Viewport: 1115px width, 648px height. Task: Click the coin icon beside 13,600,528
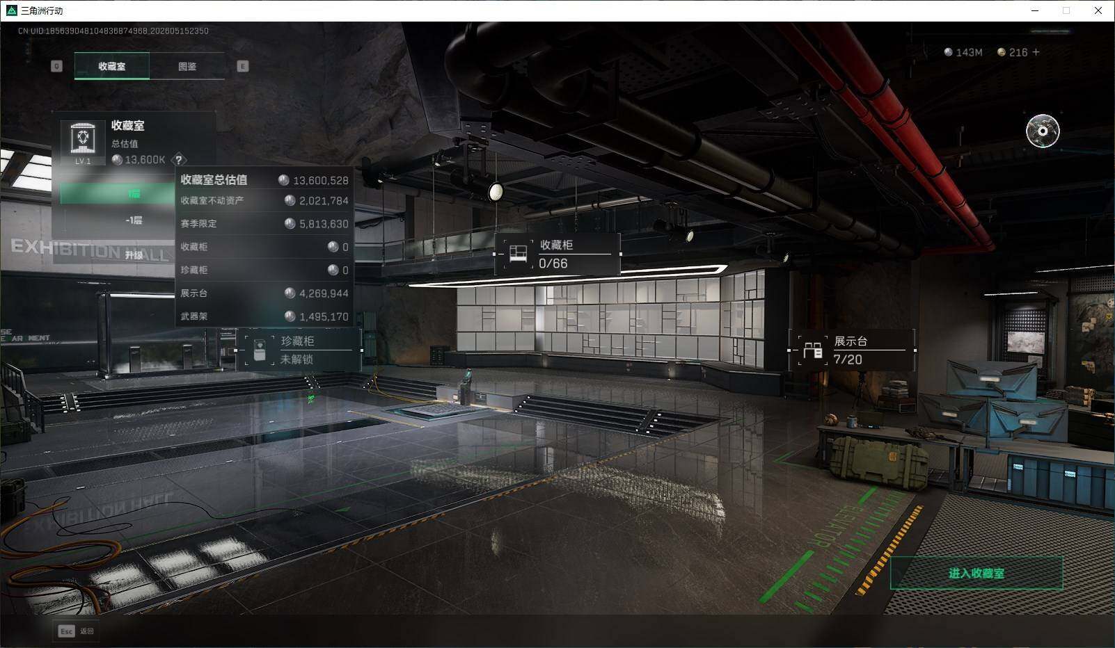(283, 180)
